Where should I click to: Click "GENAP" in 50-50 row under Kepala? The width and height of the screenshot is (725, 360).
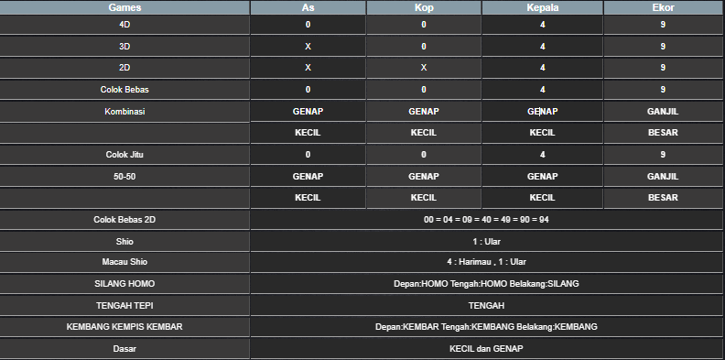click(x=542, y=176)
